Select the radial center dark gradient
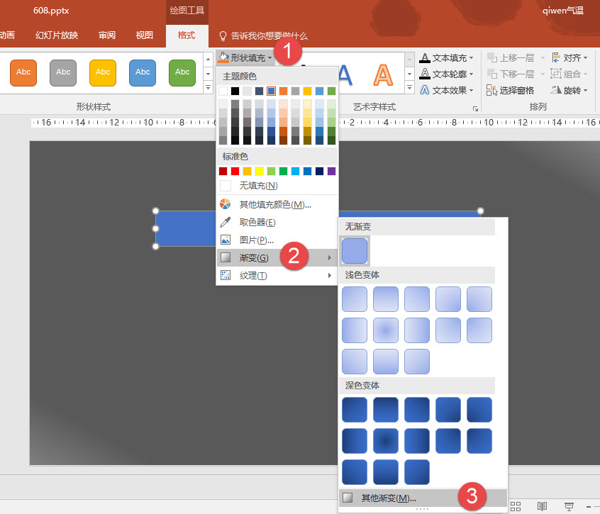Viewport: 600px width, 514px height. [x=386, y=441]
